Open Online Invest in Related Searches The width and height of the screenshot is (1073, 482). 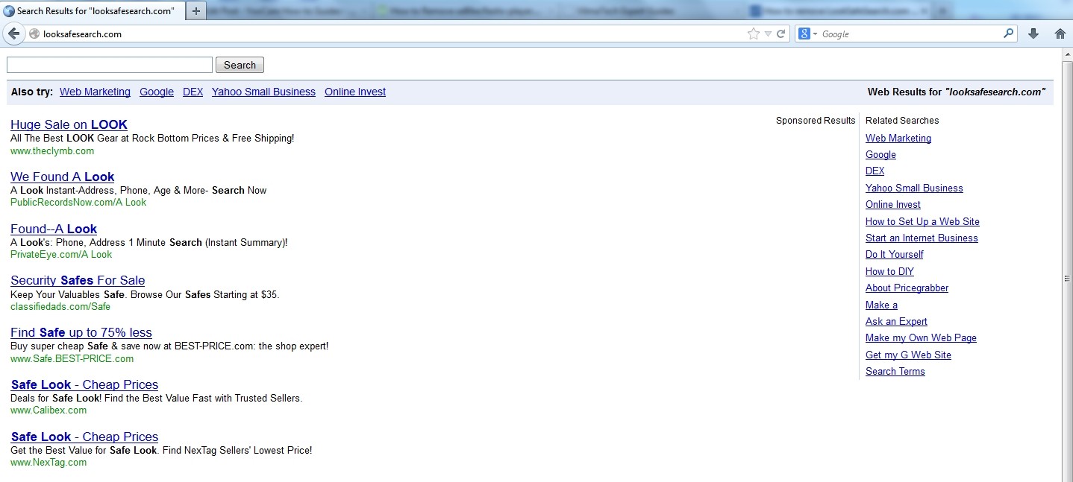(x=893, y=204)
